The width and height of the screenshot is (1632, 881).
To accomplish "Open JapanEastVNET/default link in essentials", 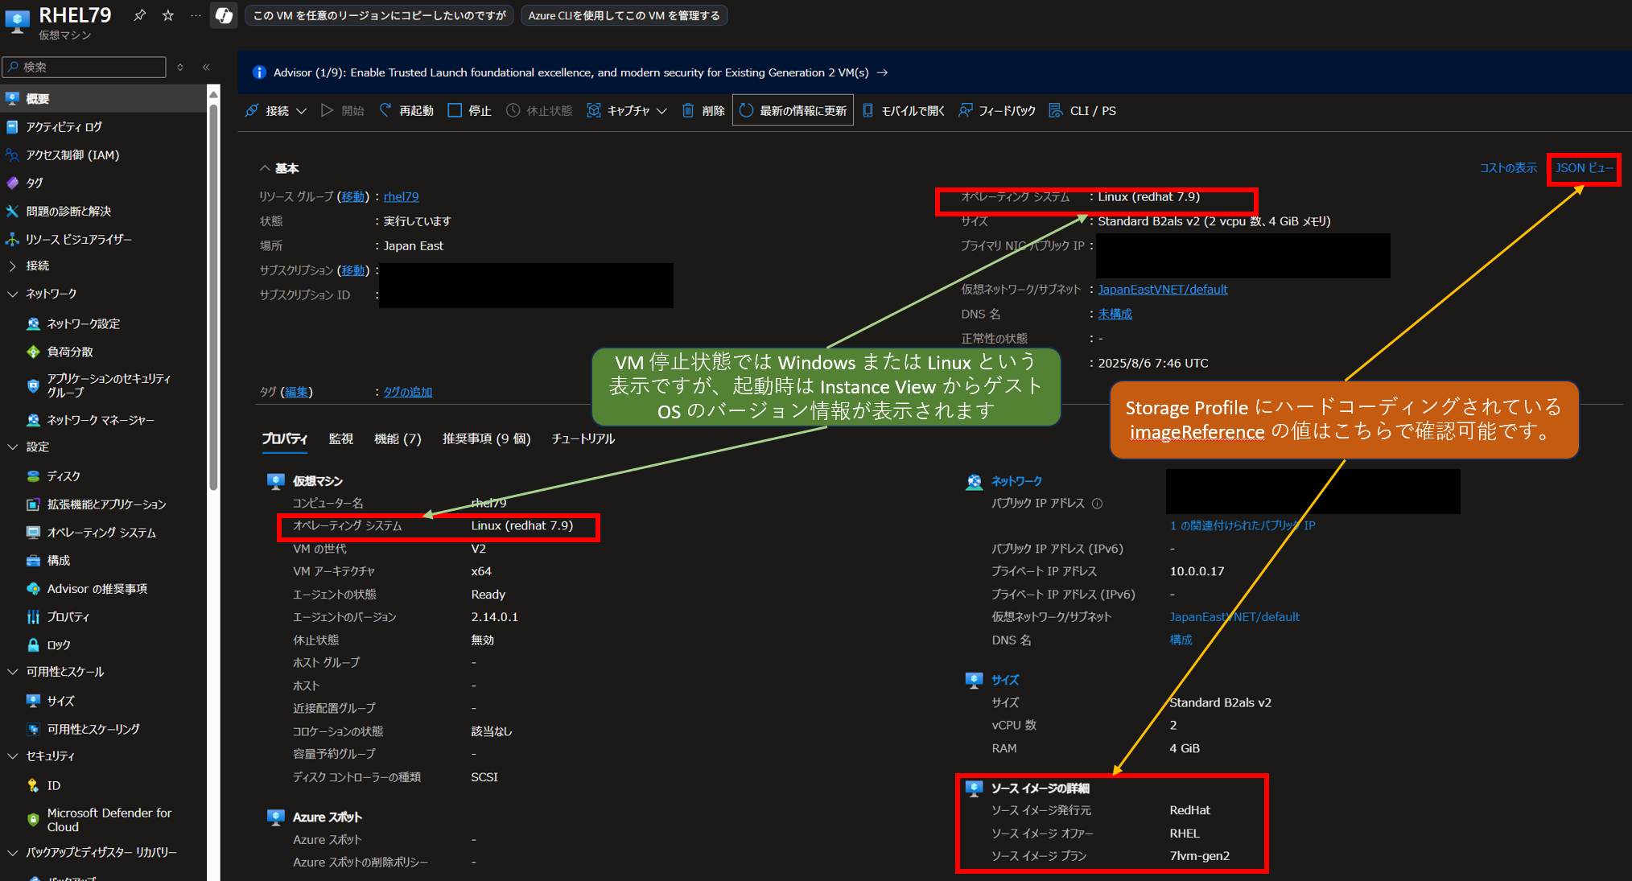I will point(1163,290).
